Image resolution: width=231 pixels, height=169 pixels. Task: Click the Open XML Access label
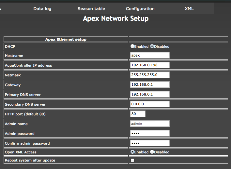coord(21,152)
